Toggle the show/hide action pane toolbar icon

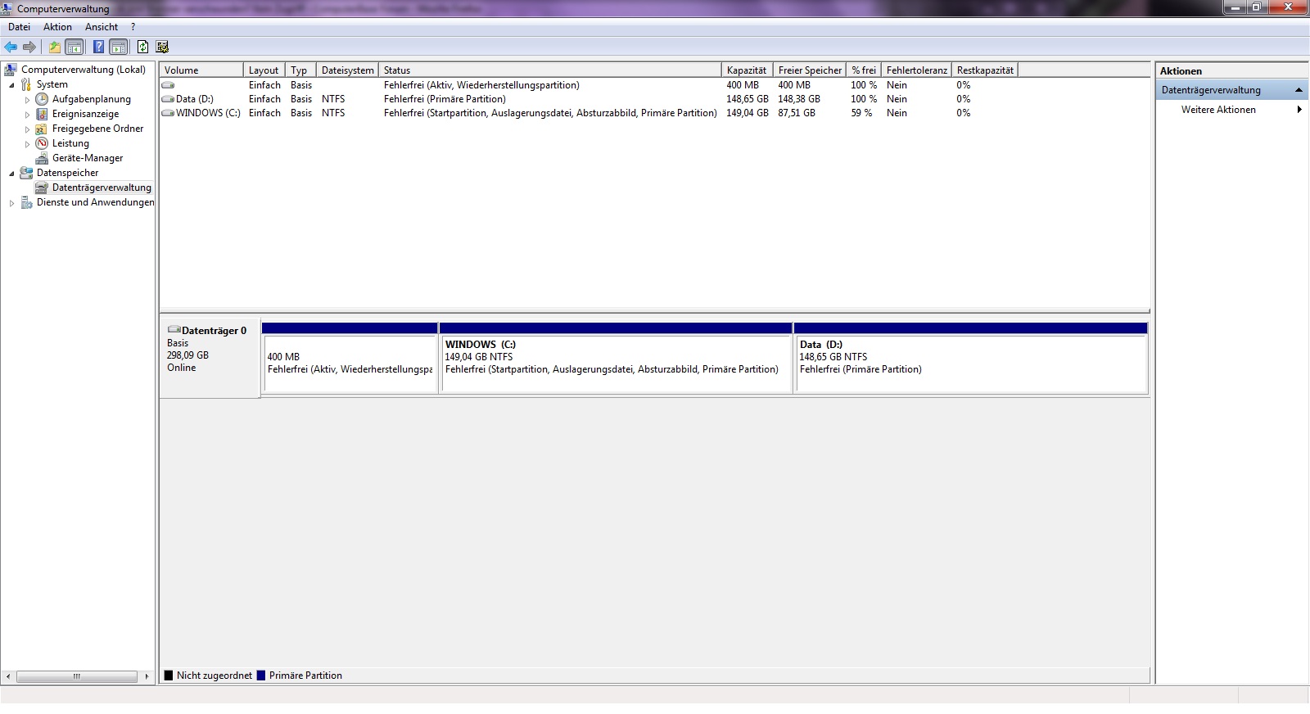[119, 47]
